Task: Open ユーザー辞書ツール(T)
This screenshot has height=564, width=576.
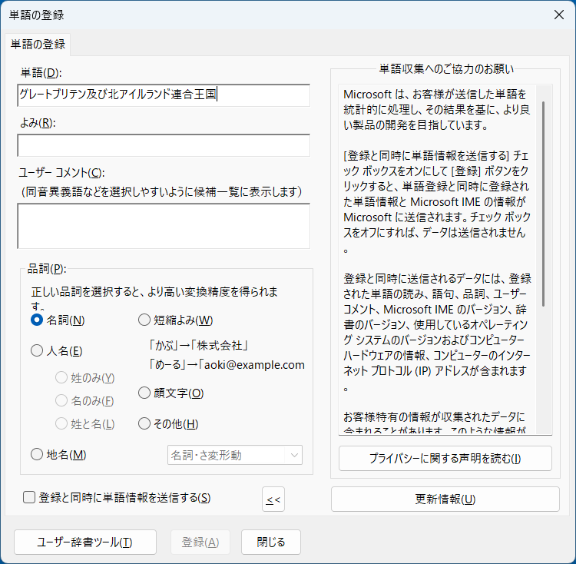Action: (84, 542)
